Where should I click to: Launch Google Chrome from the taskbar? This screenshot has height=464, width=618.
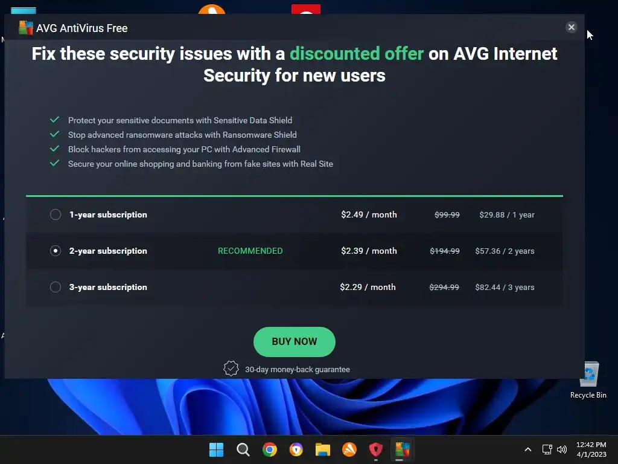click(269, 449)
